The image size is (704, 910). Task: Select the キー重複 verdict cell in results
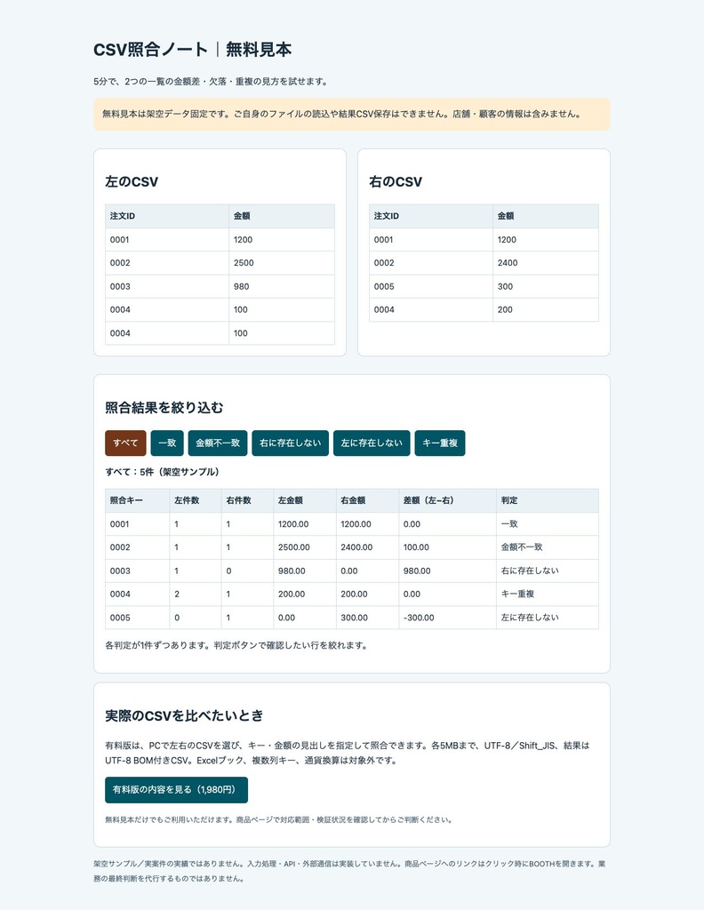(x=548, y=595)
